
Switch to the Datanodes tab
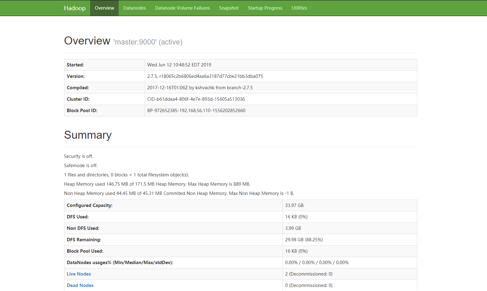tap(134, 8)
